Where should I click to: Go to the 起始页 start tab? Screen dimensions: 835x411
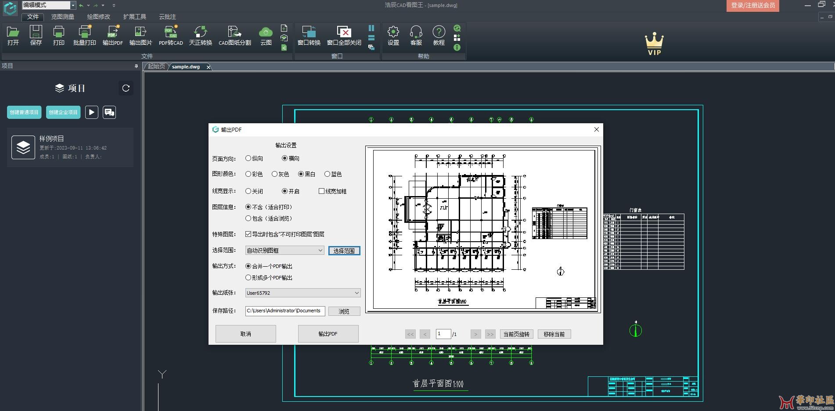(155, 67)
